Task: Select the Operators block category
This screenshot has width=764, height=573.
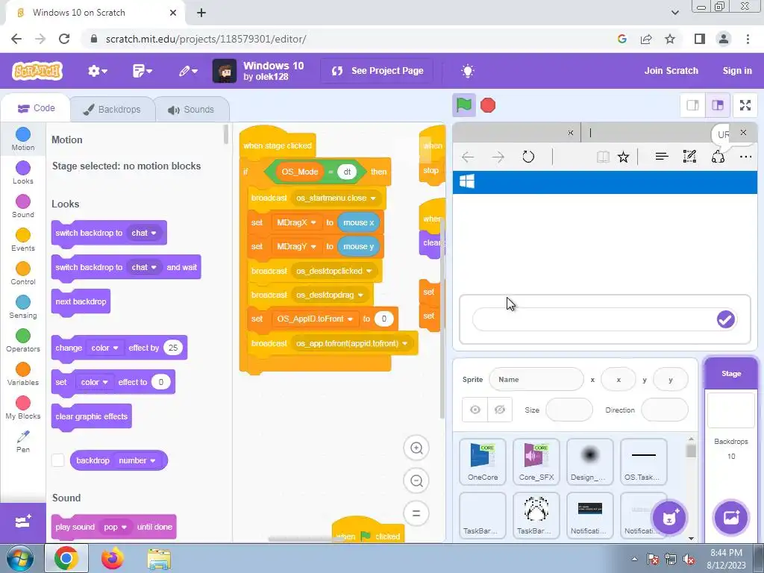Action: click(x=23, y=340)
